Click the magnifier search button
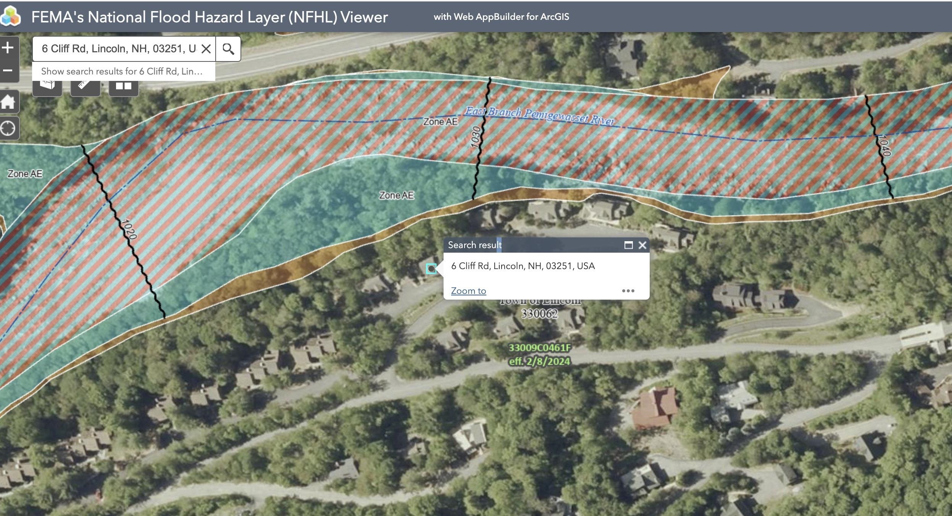The image size is (952, 516). point(228,49)
